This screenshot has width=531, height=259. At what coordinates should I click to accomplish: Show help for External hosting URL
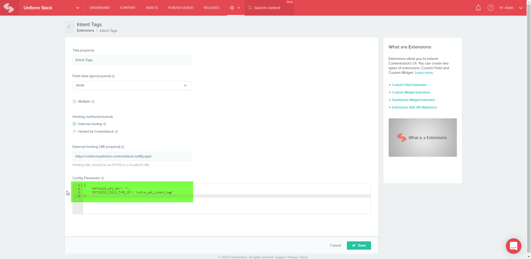122,147
